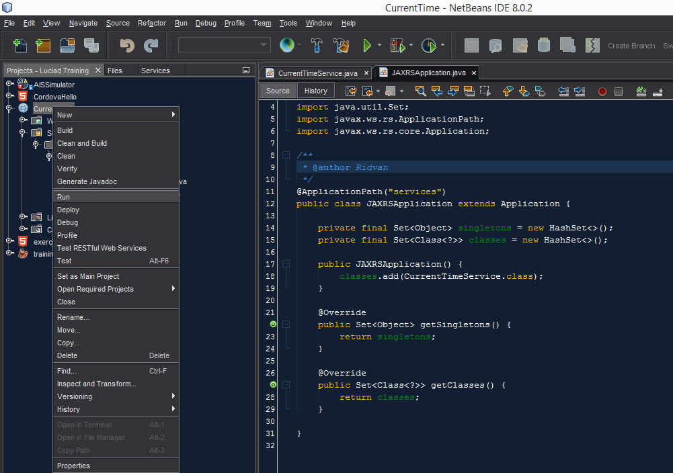
Task: Open the project configuration combo box
Action: (x=225, y=44)
